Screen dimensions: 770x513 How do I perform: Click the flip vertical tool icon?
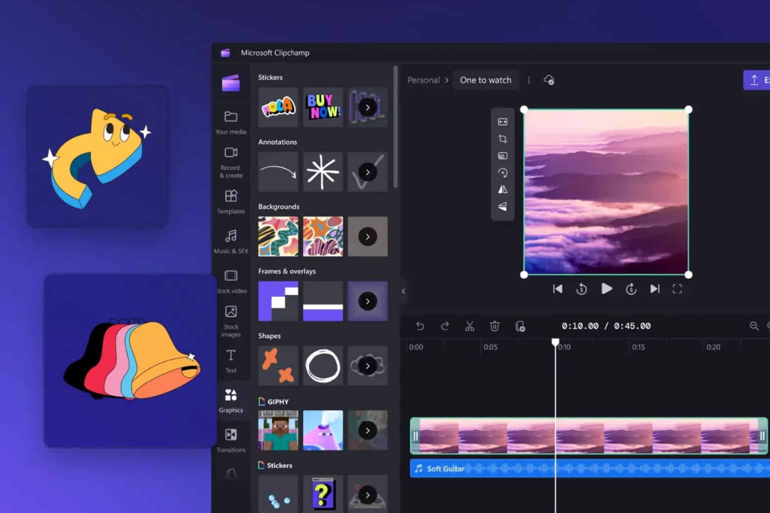coord(502,206)
